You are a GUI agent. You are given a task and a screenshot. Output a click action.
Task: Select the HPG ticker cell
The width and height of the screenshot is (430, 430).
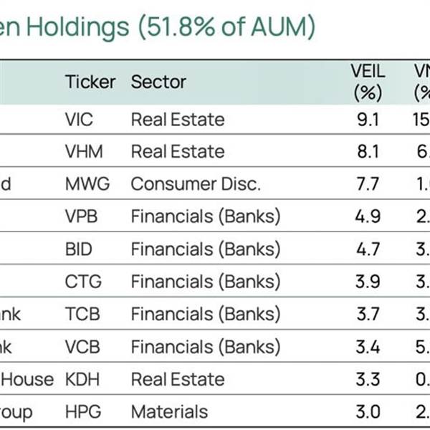[82, 412]
